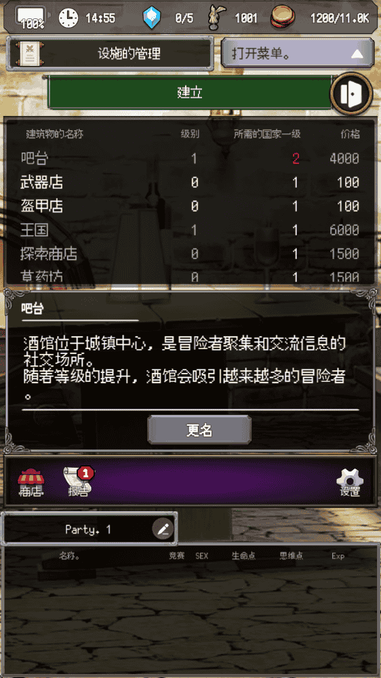Open the 报告 report scroll icon
The height and width of the screenshot is (678, 381).
point(79,481)
